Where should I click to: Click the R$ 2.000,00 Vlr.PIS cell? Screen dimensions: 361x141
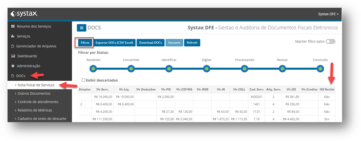[x=165, y=97]
